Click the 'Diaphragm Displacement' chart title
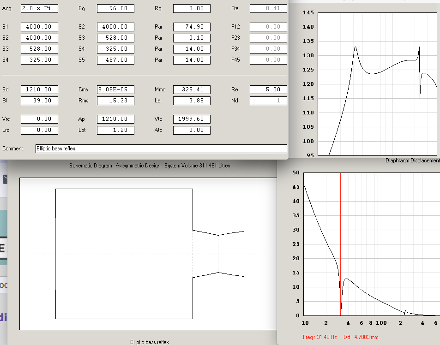Viewport: 440px width, 345px height. (412, 161)
